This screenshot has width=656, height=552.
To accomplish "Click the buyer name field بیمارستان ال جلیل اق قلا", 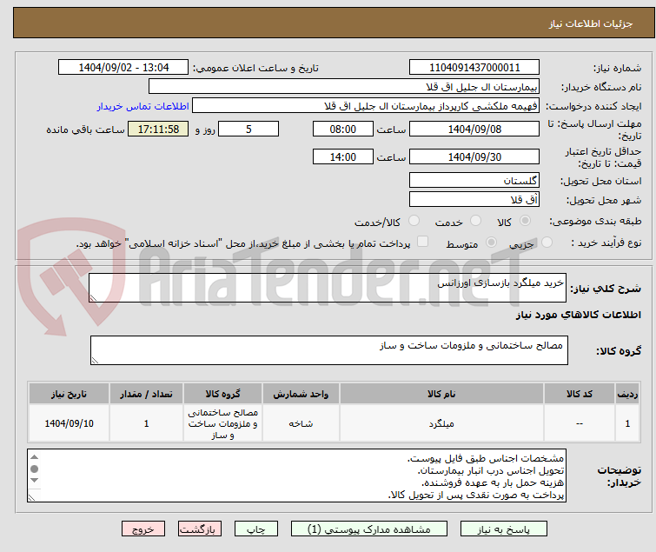I will [344, 87].
